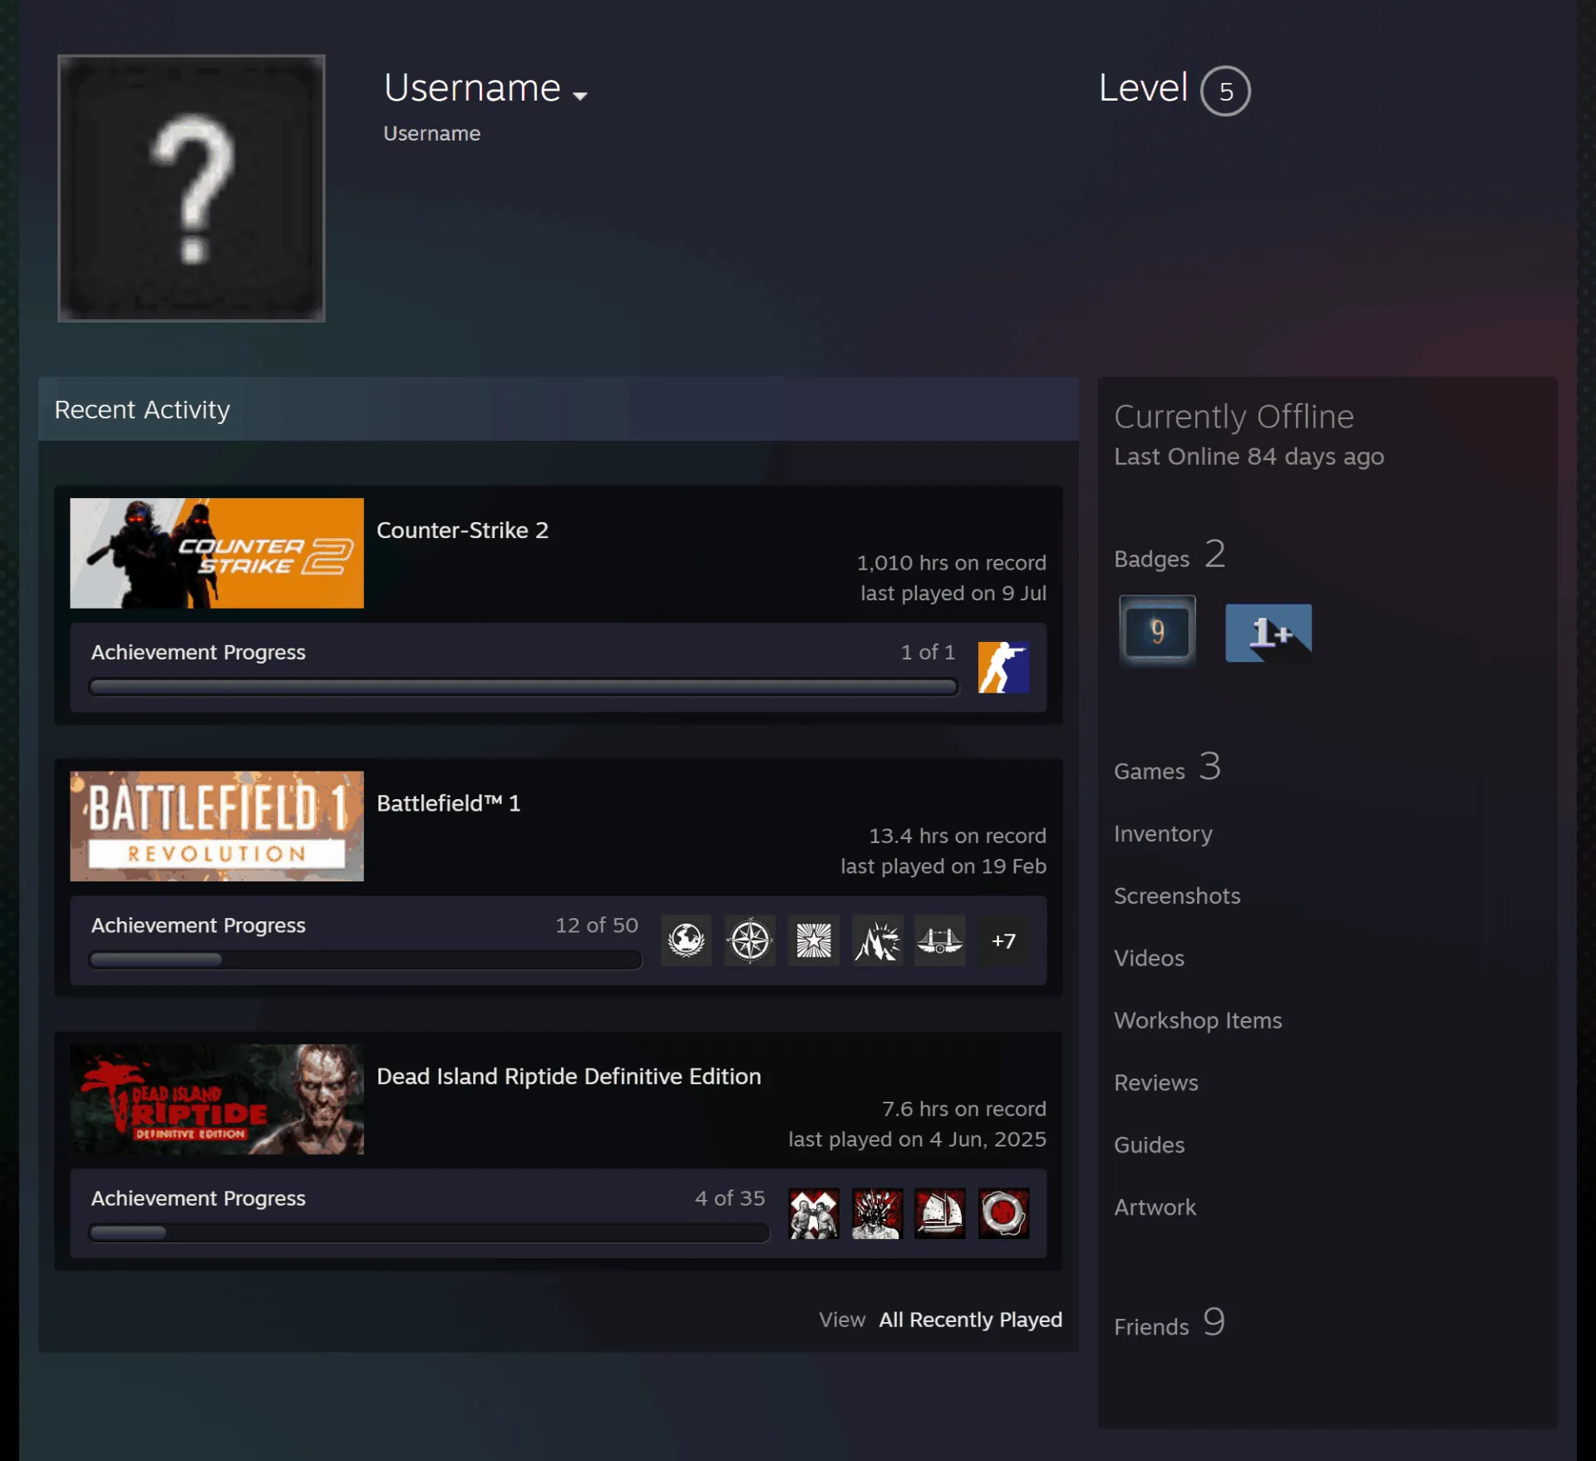
Task: Click the globe achievement icon for Battlefield 1
Action: coord(687,940)
